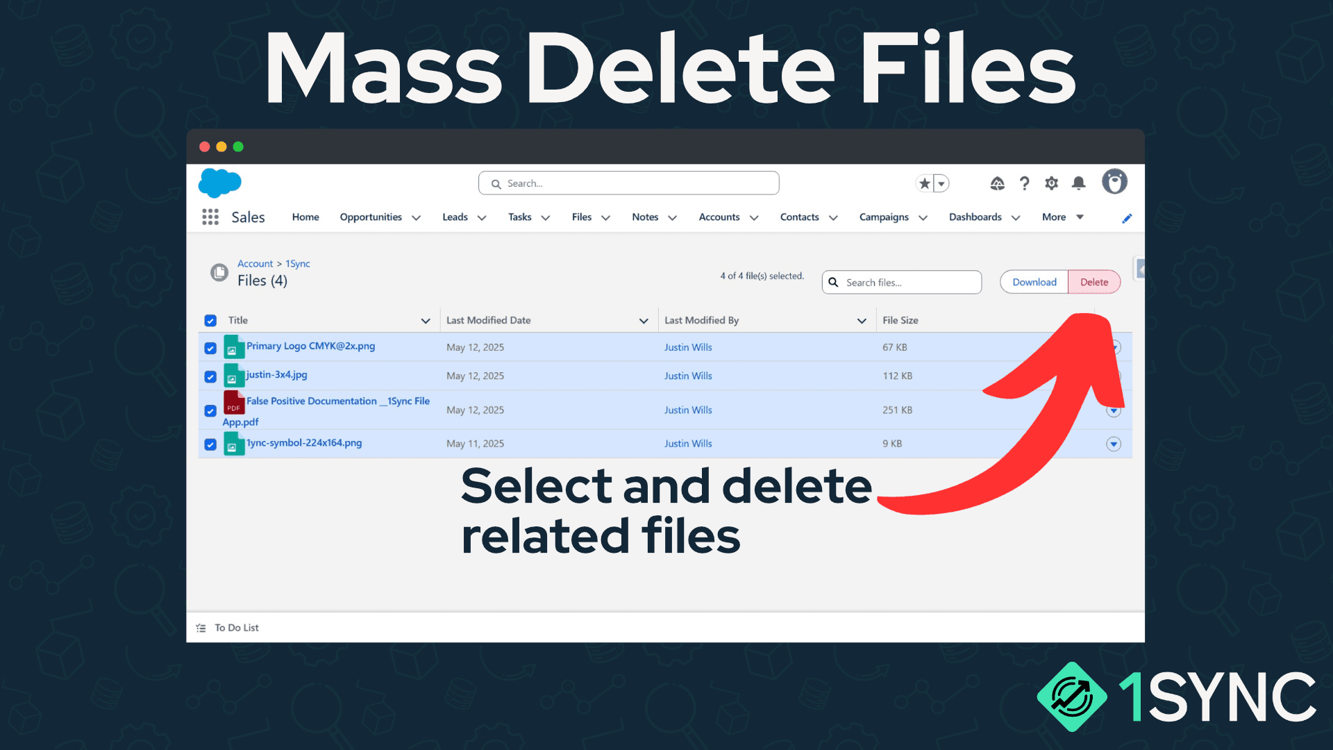The width and height of the screenshot is (1333, 750).
Task: Open the justin-3x4.jpg file link
Action: click(276, 374)
